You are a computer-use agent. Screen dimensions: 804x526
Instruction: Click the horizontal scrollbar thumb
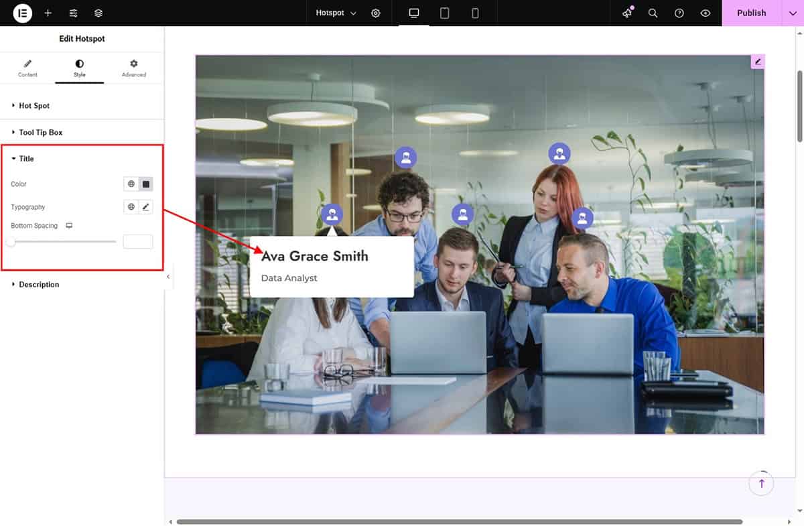tap(460, 521)
